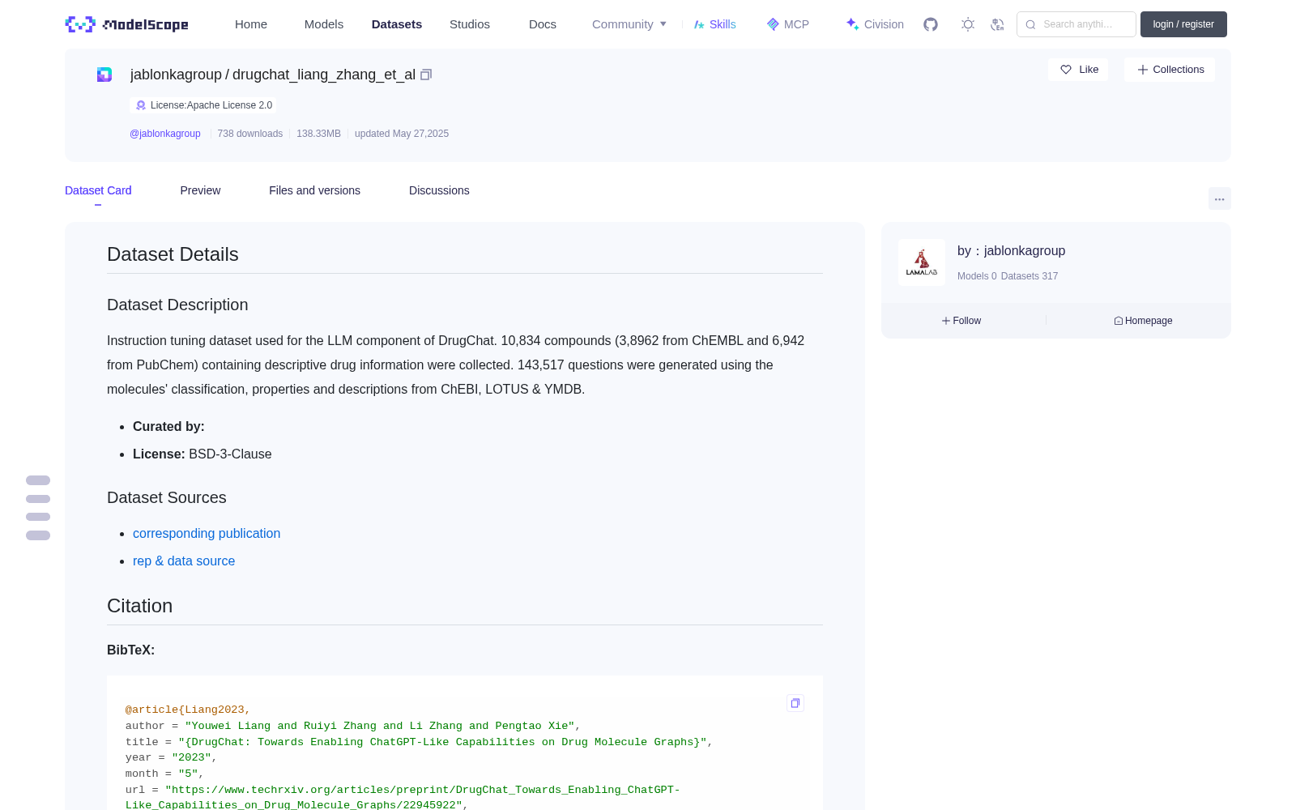Copy dataset name with copy icon

tap(426, 75)
